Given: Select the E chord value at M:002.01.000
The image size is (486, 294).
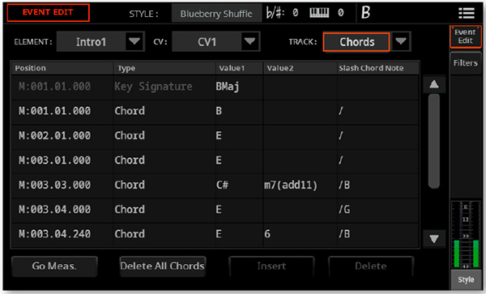Looking at the screenshot, I should pyautogui.click(x=219, y=136).
